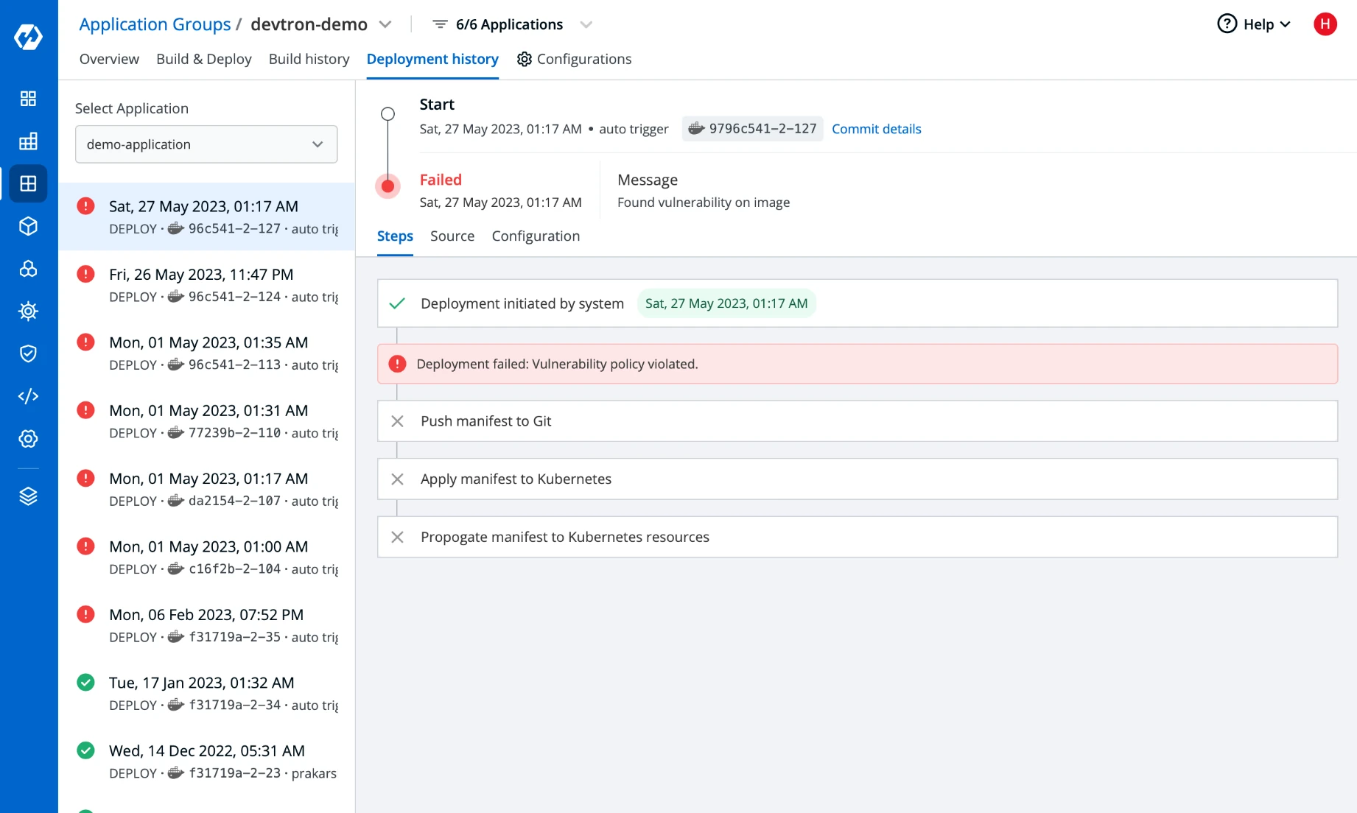Open Global Configurations gear in sidebar
The width and height of the screenshot is (1357, 813).
coord(28,439)
